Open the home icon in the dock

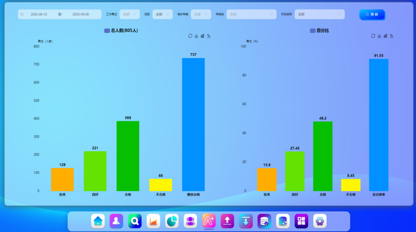click(98, 221)
